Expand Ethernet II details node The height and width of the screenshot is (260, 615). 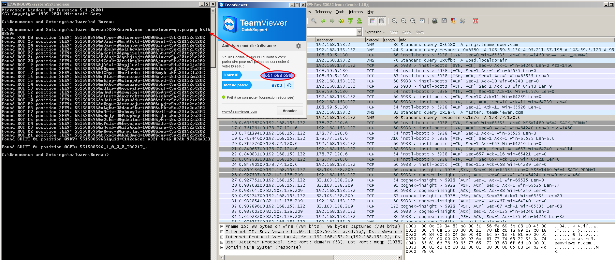pos(222,232)
